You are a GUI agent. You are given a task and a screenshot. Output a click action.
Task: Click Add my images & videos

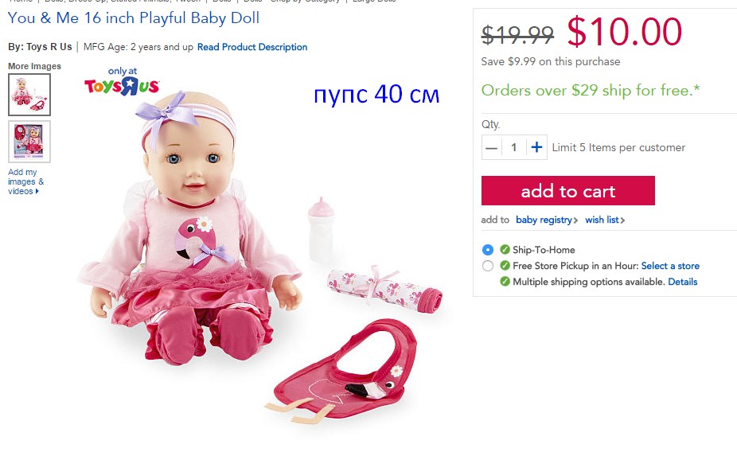[25, 181]
